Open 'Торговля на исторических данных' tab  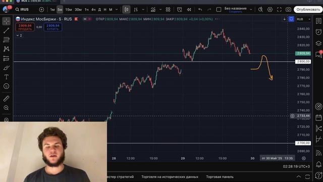(x=170, y=177)
